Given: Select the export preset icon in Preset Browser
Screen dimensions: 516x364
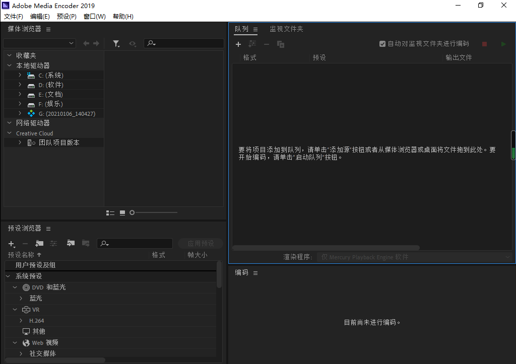Looking at the screenshot, I should click(x=86, y=243).
